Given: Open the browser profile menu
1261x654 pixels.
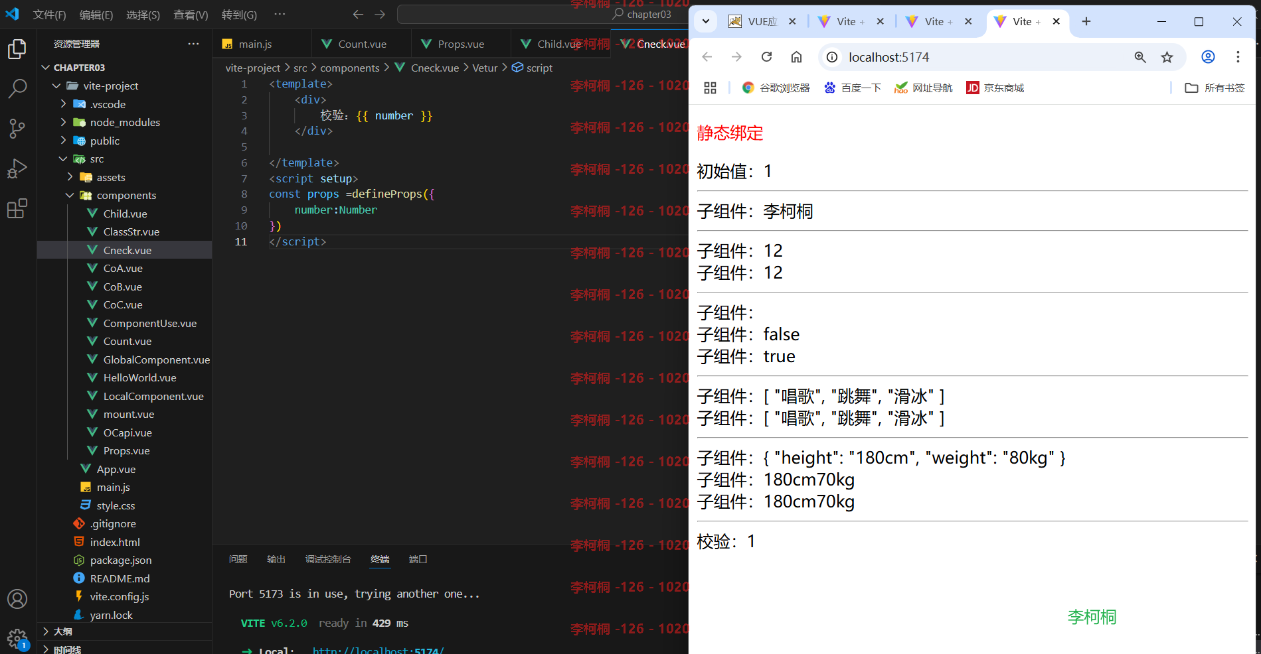Looking at the screenshot, I should pyautogui.click(x=1208, y=57).
